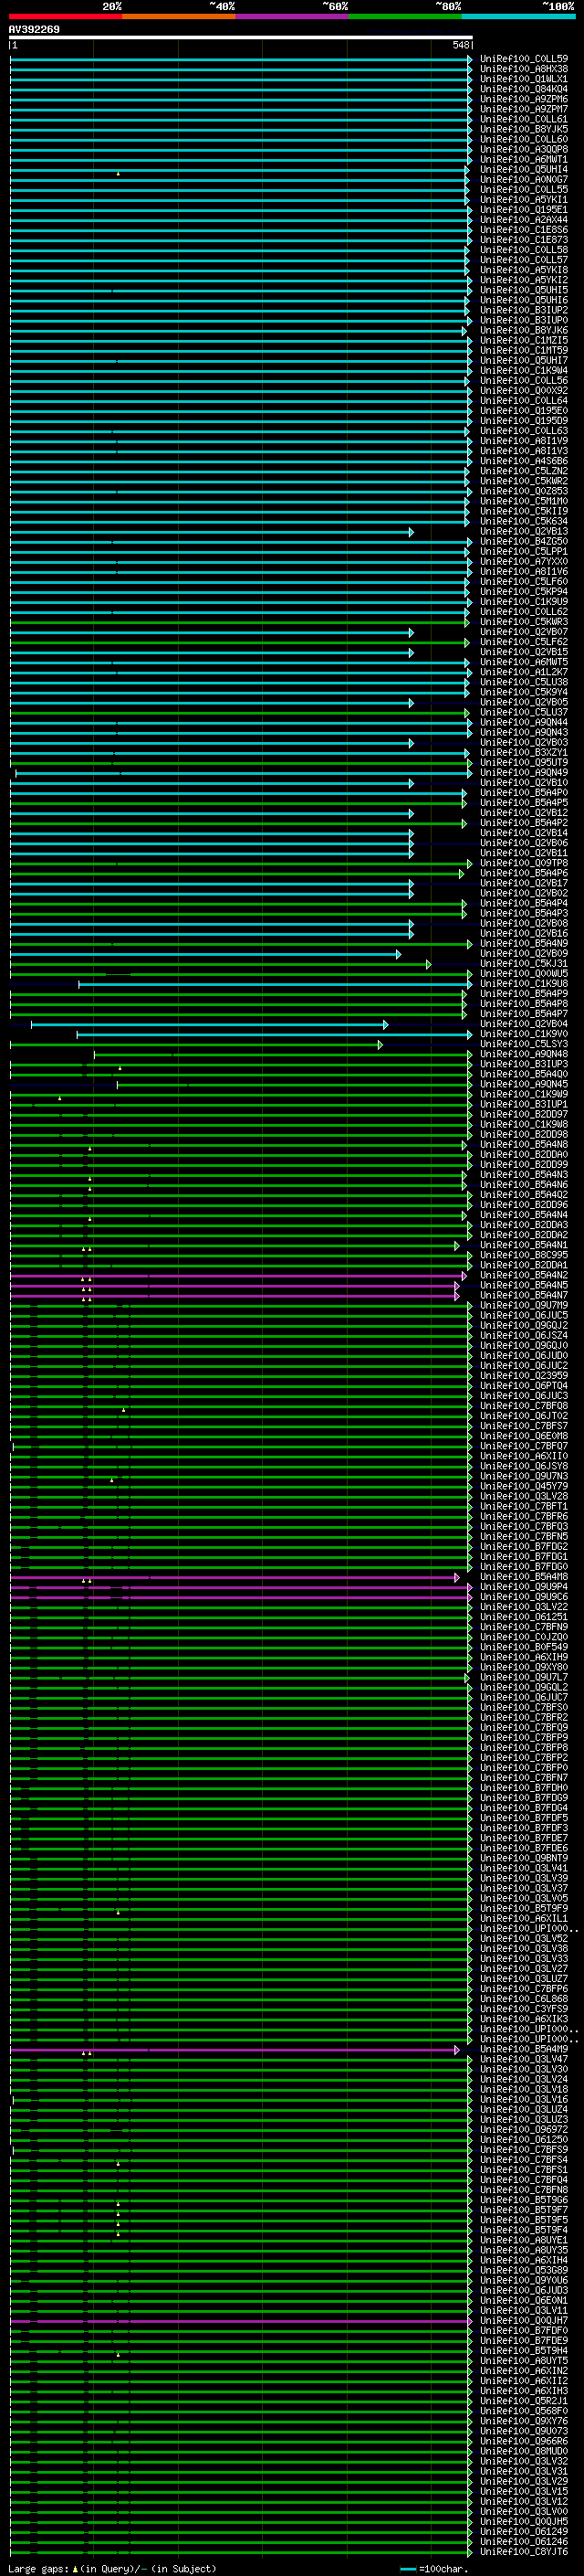The image size is (584, 2576).
Task: Select the UniRef100_B5A4Q0 label
Action: pyautogui.click(x=524, y=1074)
